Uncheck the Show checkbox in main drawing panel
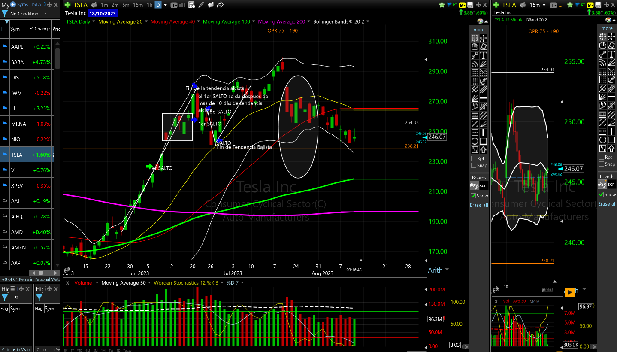Viewport: 617px width, 352px height. 474,196
